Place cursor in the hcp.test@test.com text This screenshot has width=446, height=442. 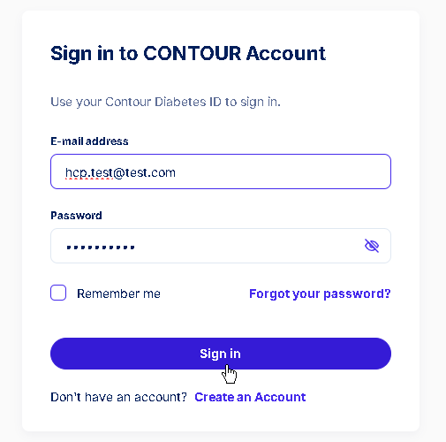click(120, 172)
